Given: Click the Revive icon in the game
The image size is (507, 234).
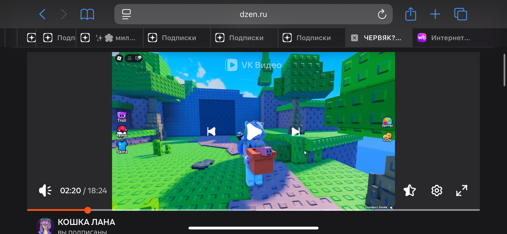Looking at the screenshot, I should pos(122,132).
